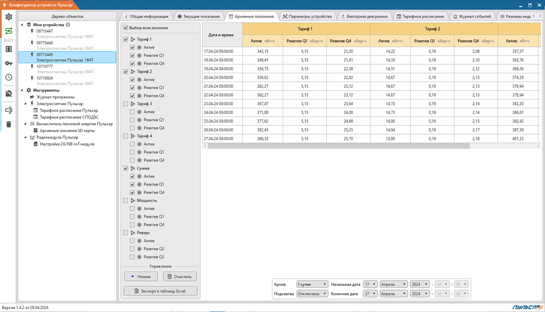The width and height of the screenshot is (545, 312).
Task: Toggle the Выбор всех колонок checkbox
Action: (x=125, y=28)
